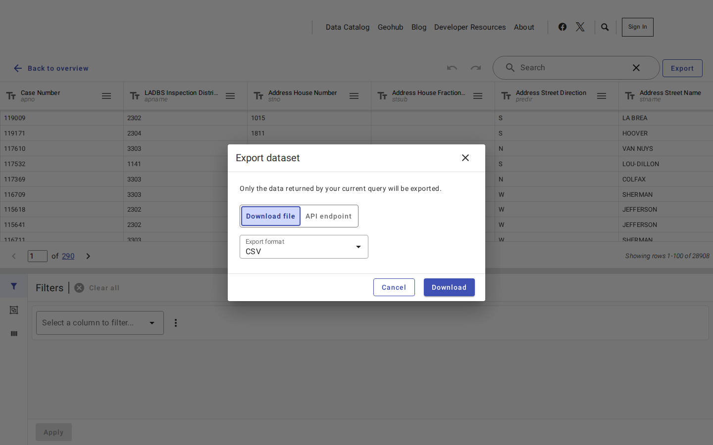
Task: Open the group/aggregate sidebar icon
Action: 14,310
